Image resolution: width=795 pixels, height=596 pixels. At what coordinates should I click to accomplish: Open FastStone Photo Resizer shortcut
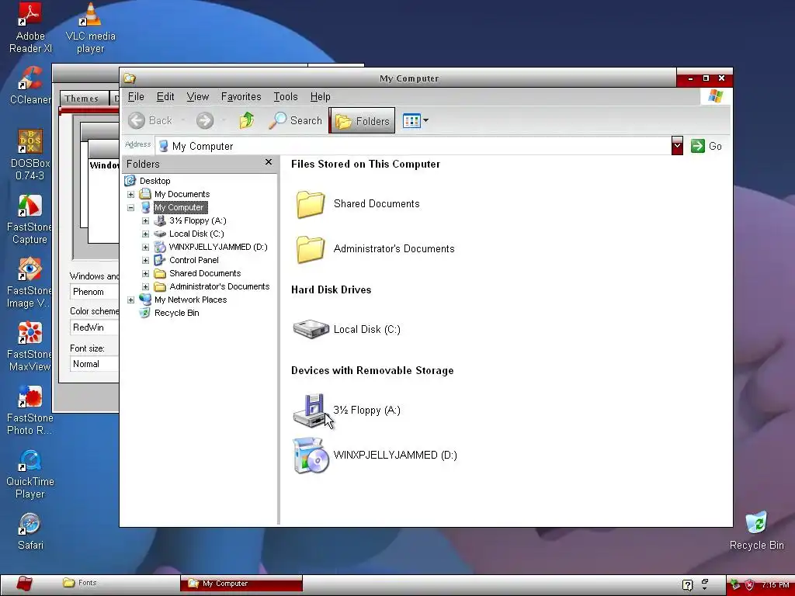[x=30, y=410]
